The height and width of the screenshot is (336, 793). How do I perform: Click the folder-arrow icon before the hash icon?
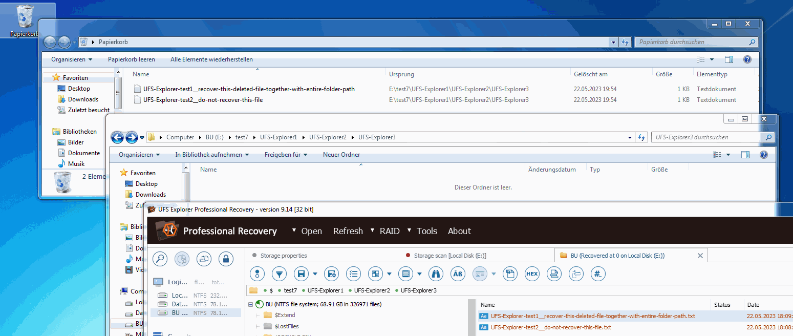click(x=576, y=274)
